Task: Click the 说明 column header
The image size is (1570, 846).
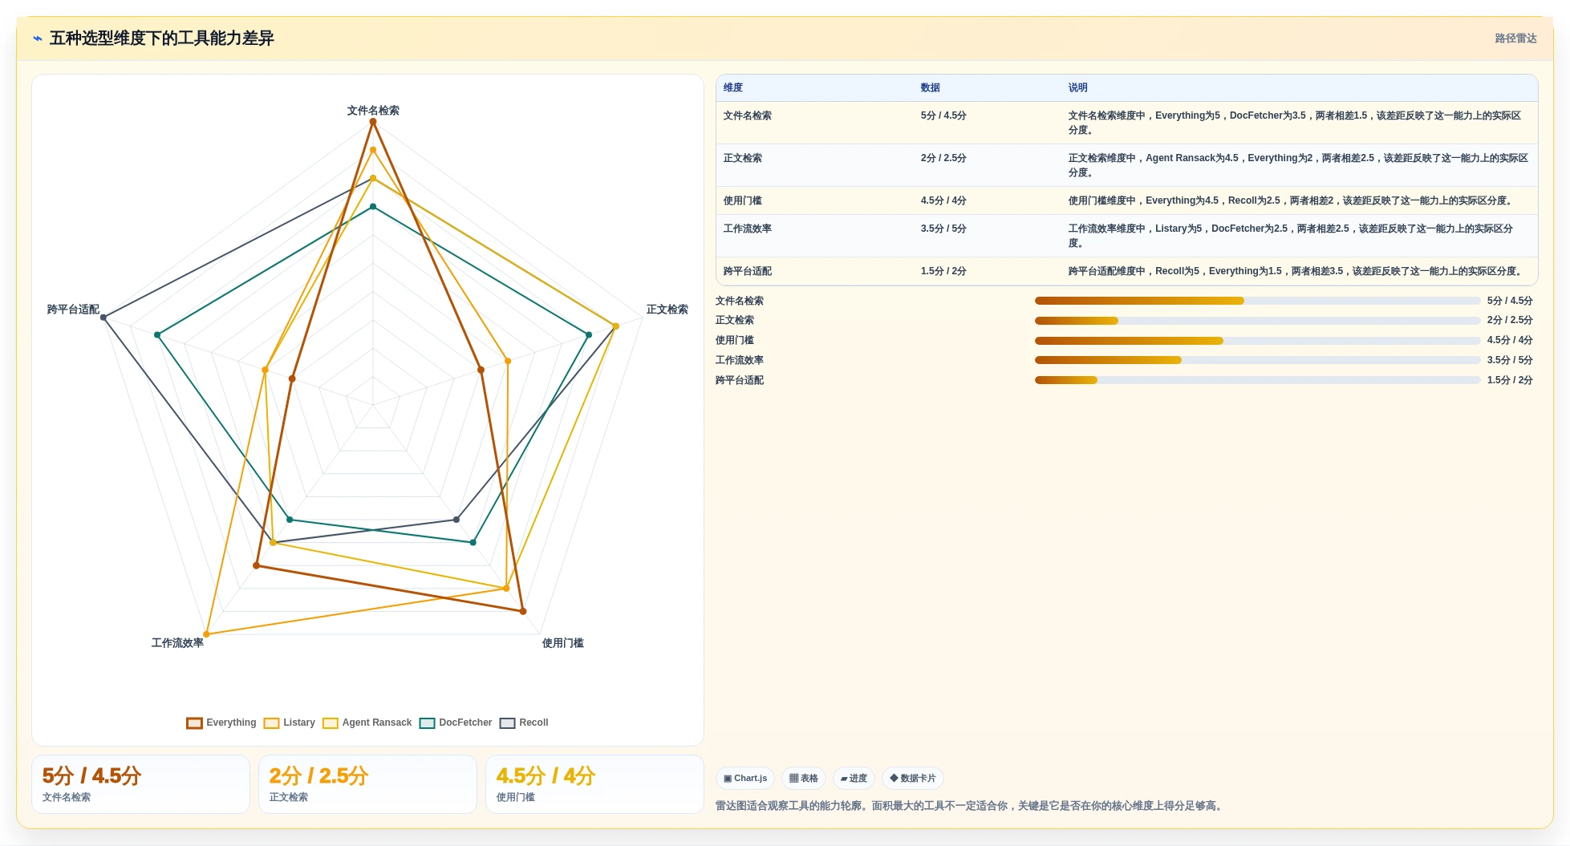Action: click(1078, 87)
